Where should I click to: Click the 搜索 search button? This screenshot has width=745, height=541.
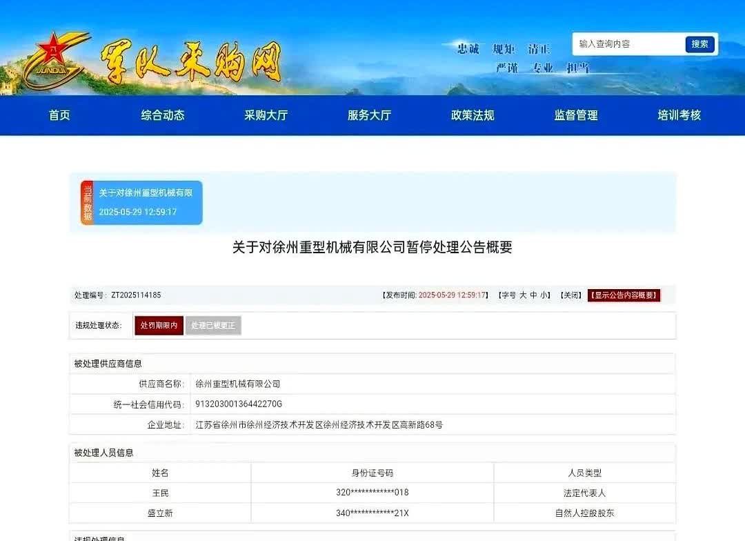(699, 44)
